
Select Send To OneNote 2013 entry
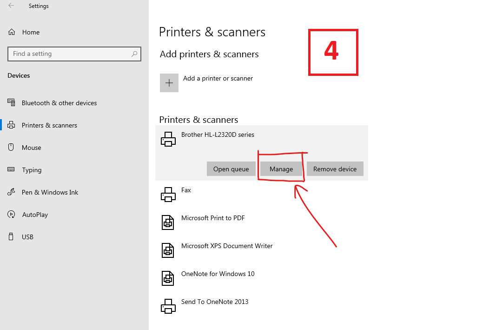click(215, 302)
